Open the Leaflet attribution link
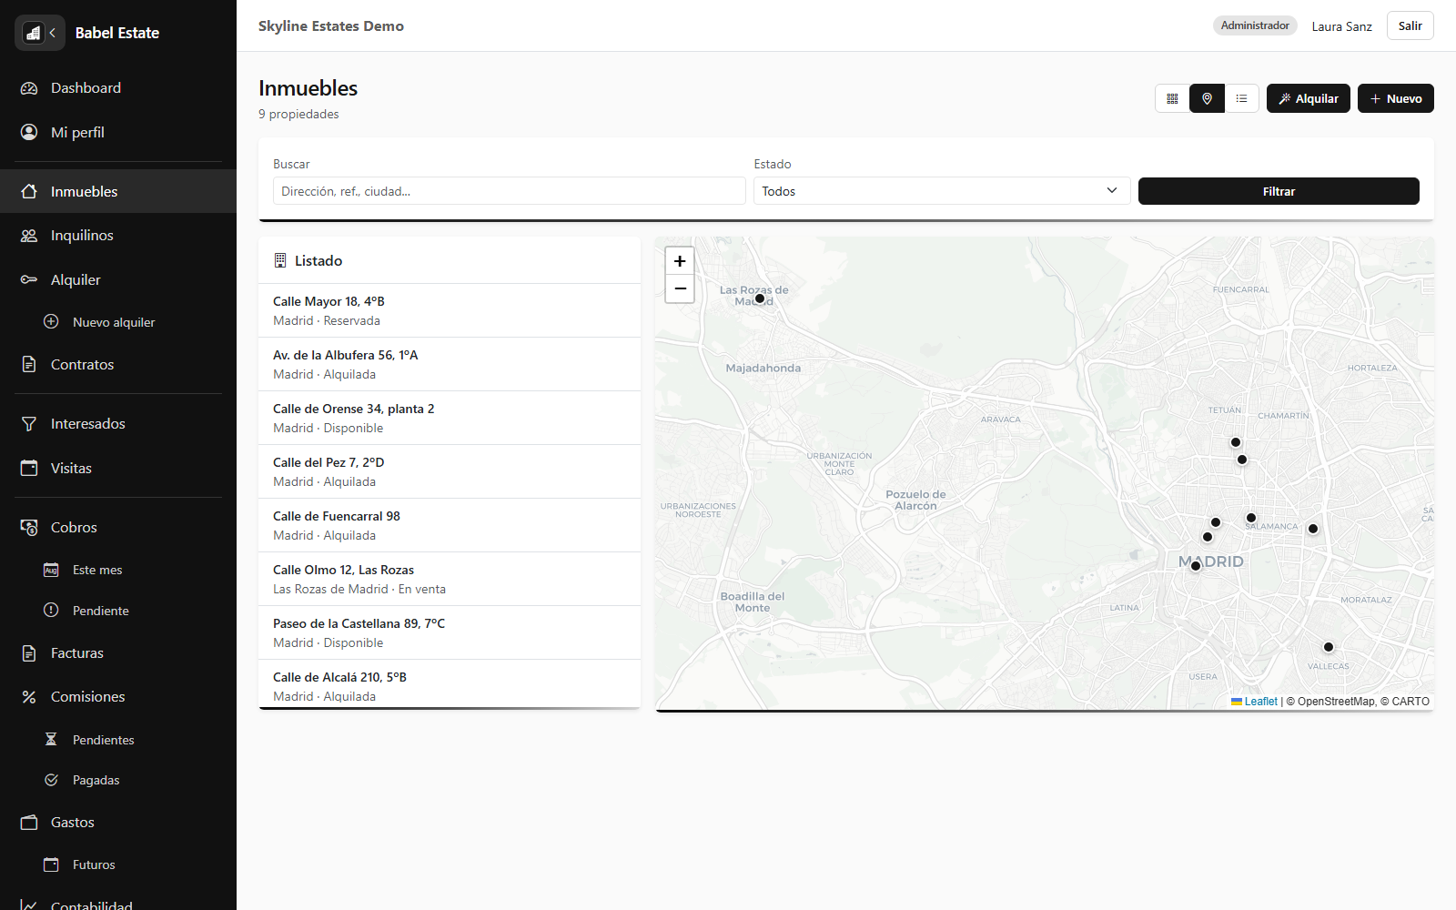This screenshot has width=1456, height=910. coord(1255,702)
